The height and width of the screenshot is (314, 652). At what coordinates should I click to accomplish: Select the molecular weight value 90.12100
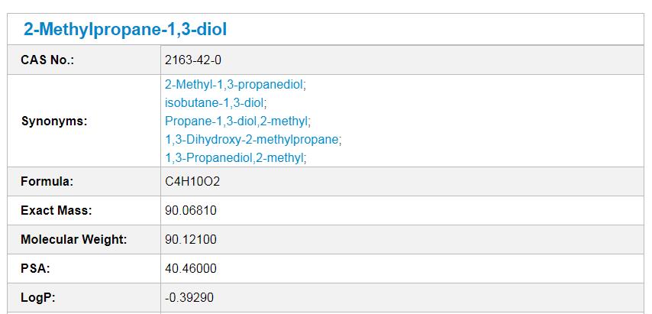pyautogui.click(x=190, y=240)
